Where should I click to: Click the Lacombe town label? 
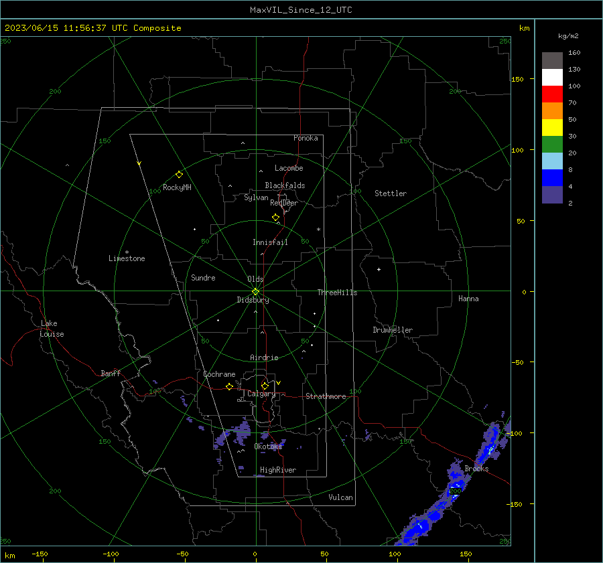[x=289, y=168]
